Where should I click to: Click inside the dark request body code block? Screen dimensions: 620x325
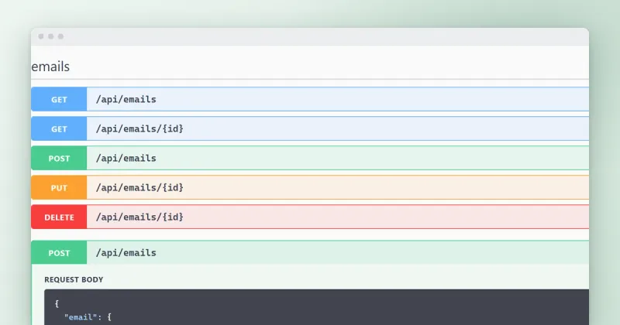(316, 307)
